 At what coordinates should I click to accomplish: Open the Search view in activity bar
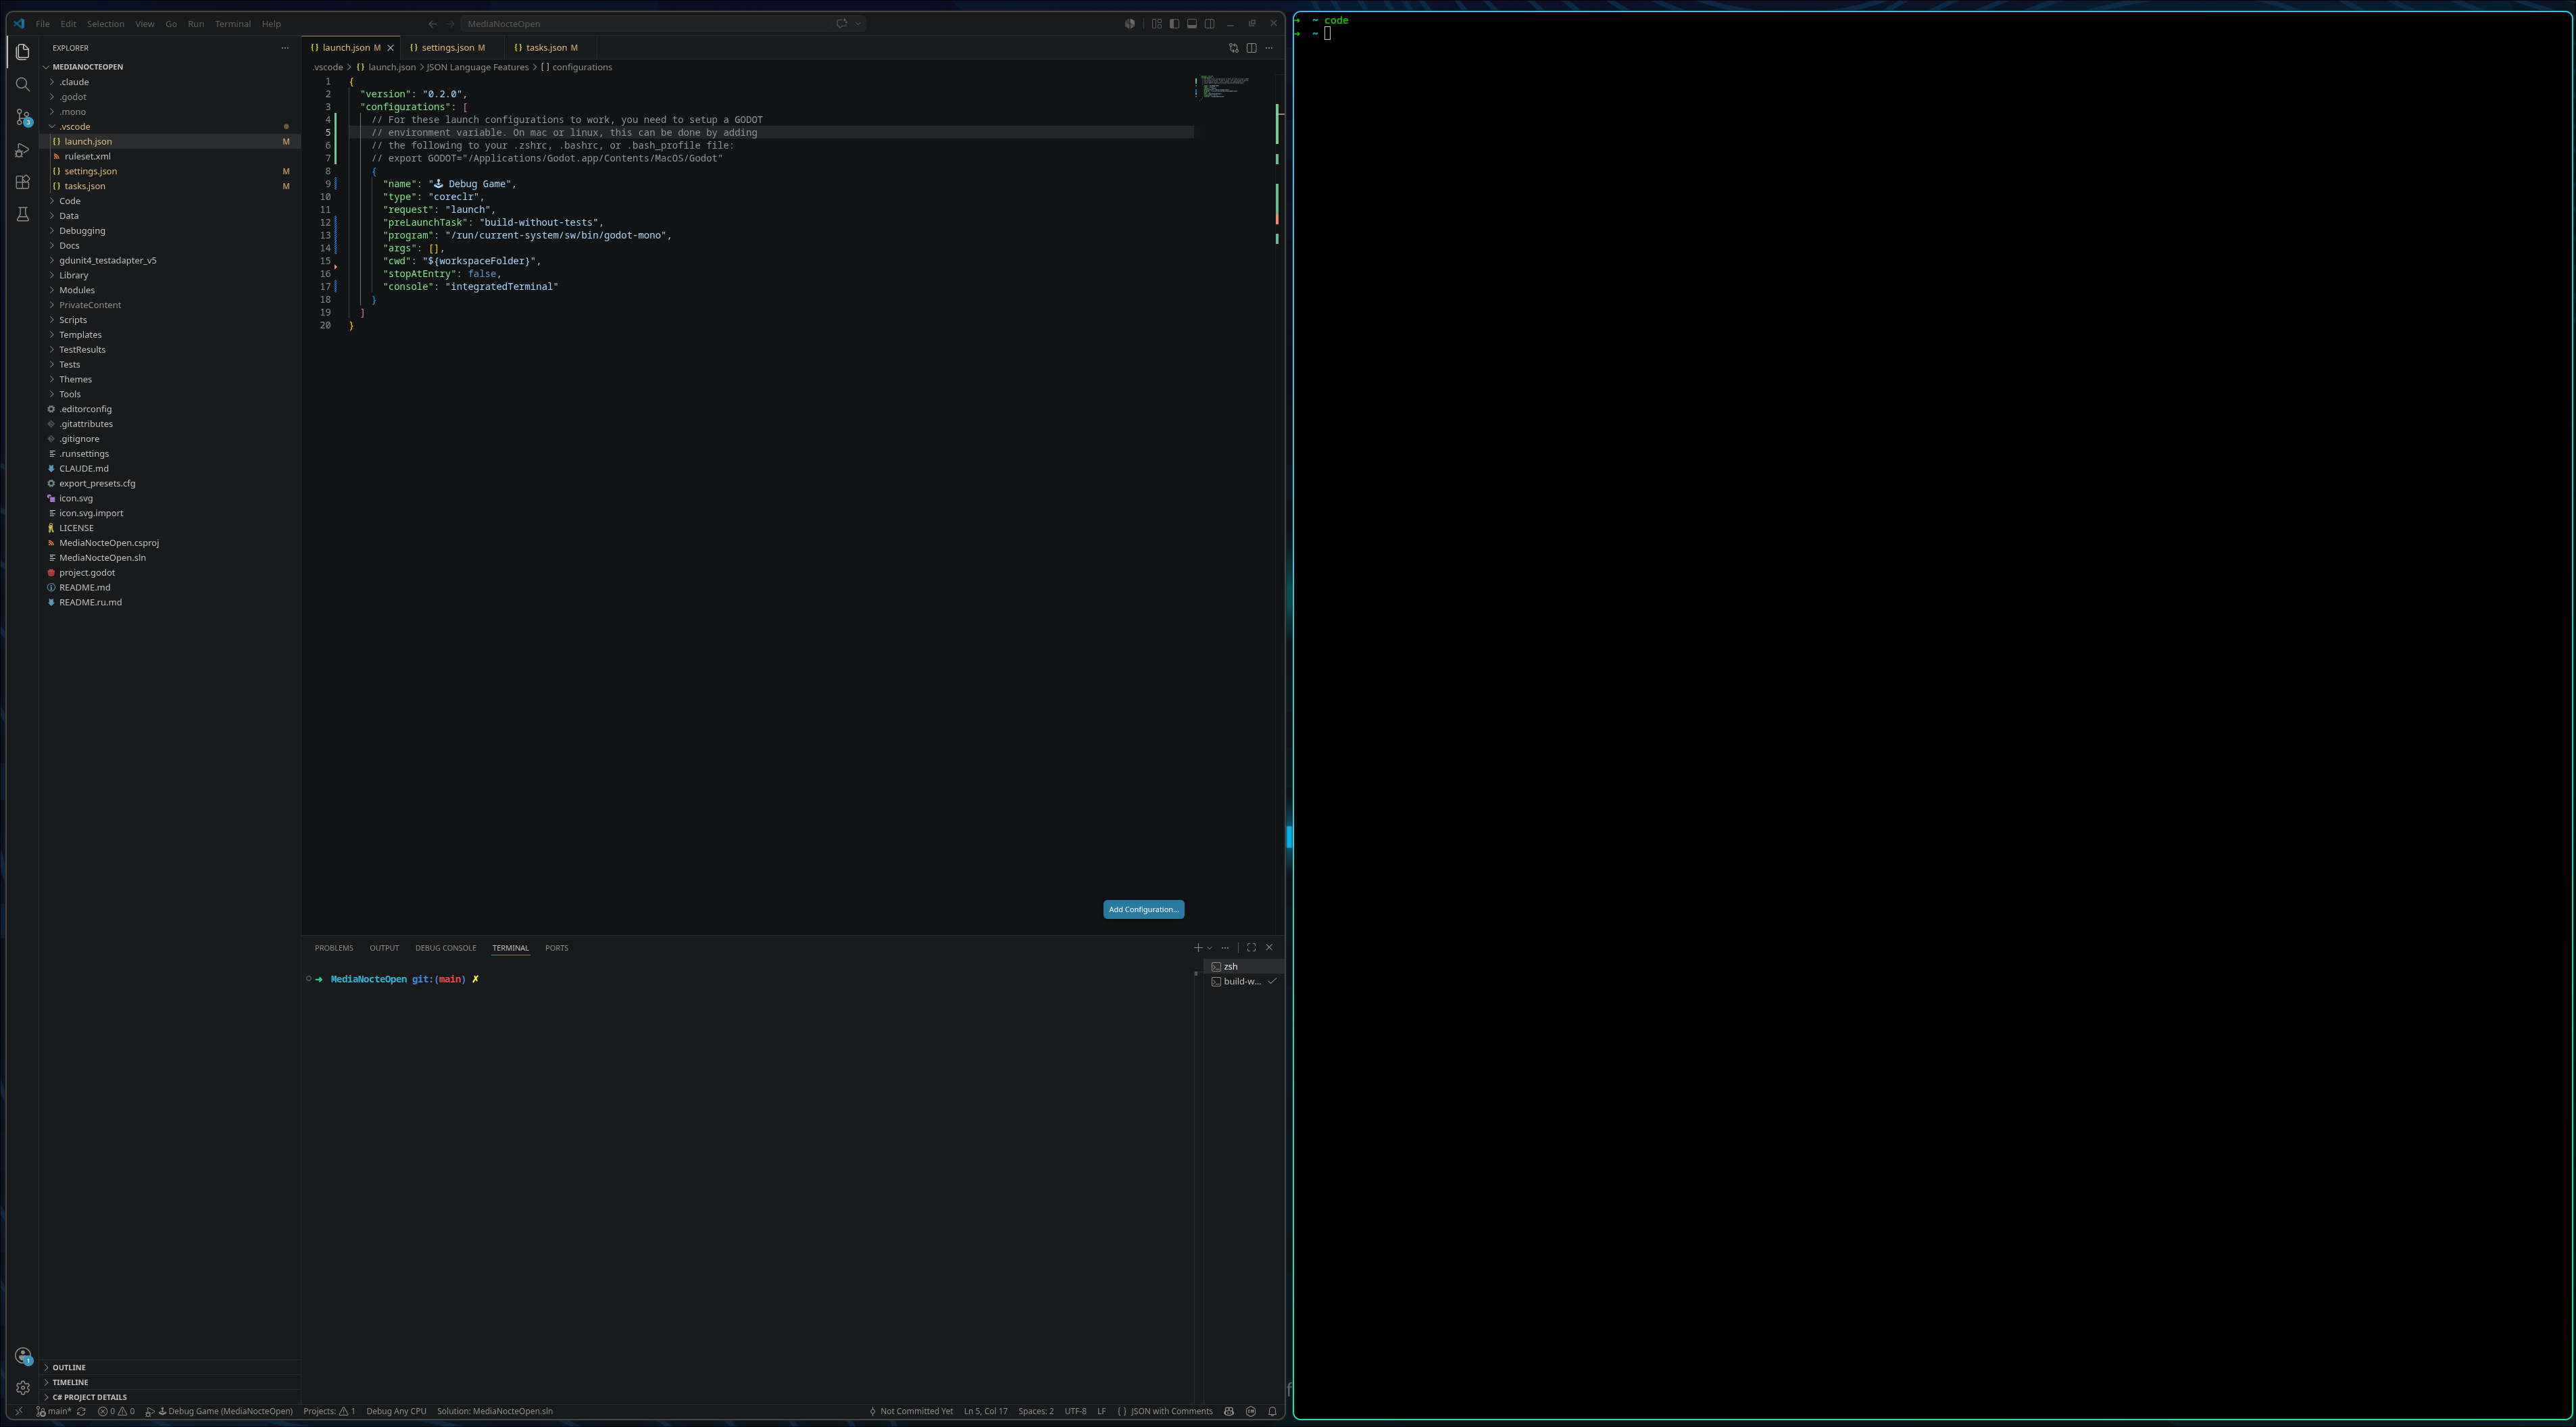(22, 85)
